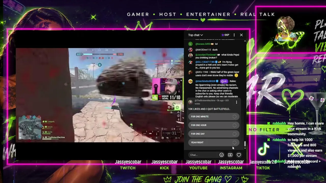The height and width of the screenshot is (183, 326).
Task: Click the @lucass.3493 username
Action: 203,44
